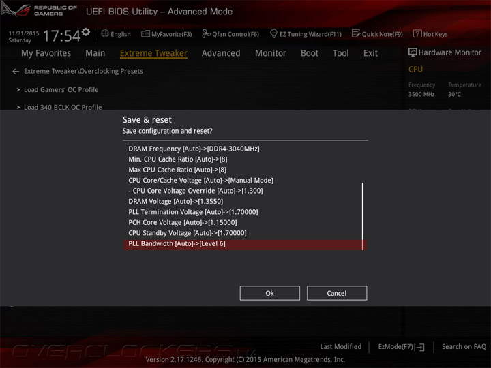Click the changes list scrollbar
The width and height of the screenshot is (491, 368).
coord(363,216)
